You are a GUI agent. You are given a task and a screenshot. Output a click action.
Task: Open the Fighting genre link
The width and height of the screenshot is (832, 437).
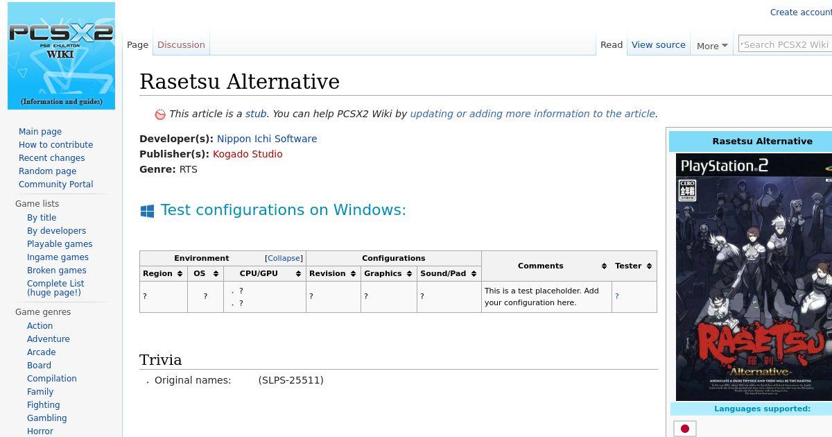pyautogui.click(x=43, y=405)
